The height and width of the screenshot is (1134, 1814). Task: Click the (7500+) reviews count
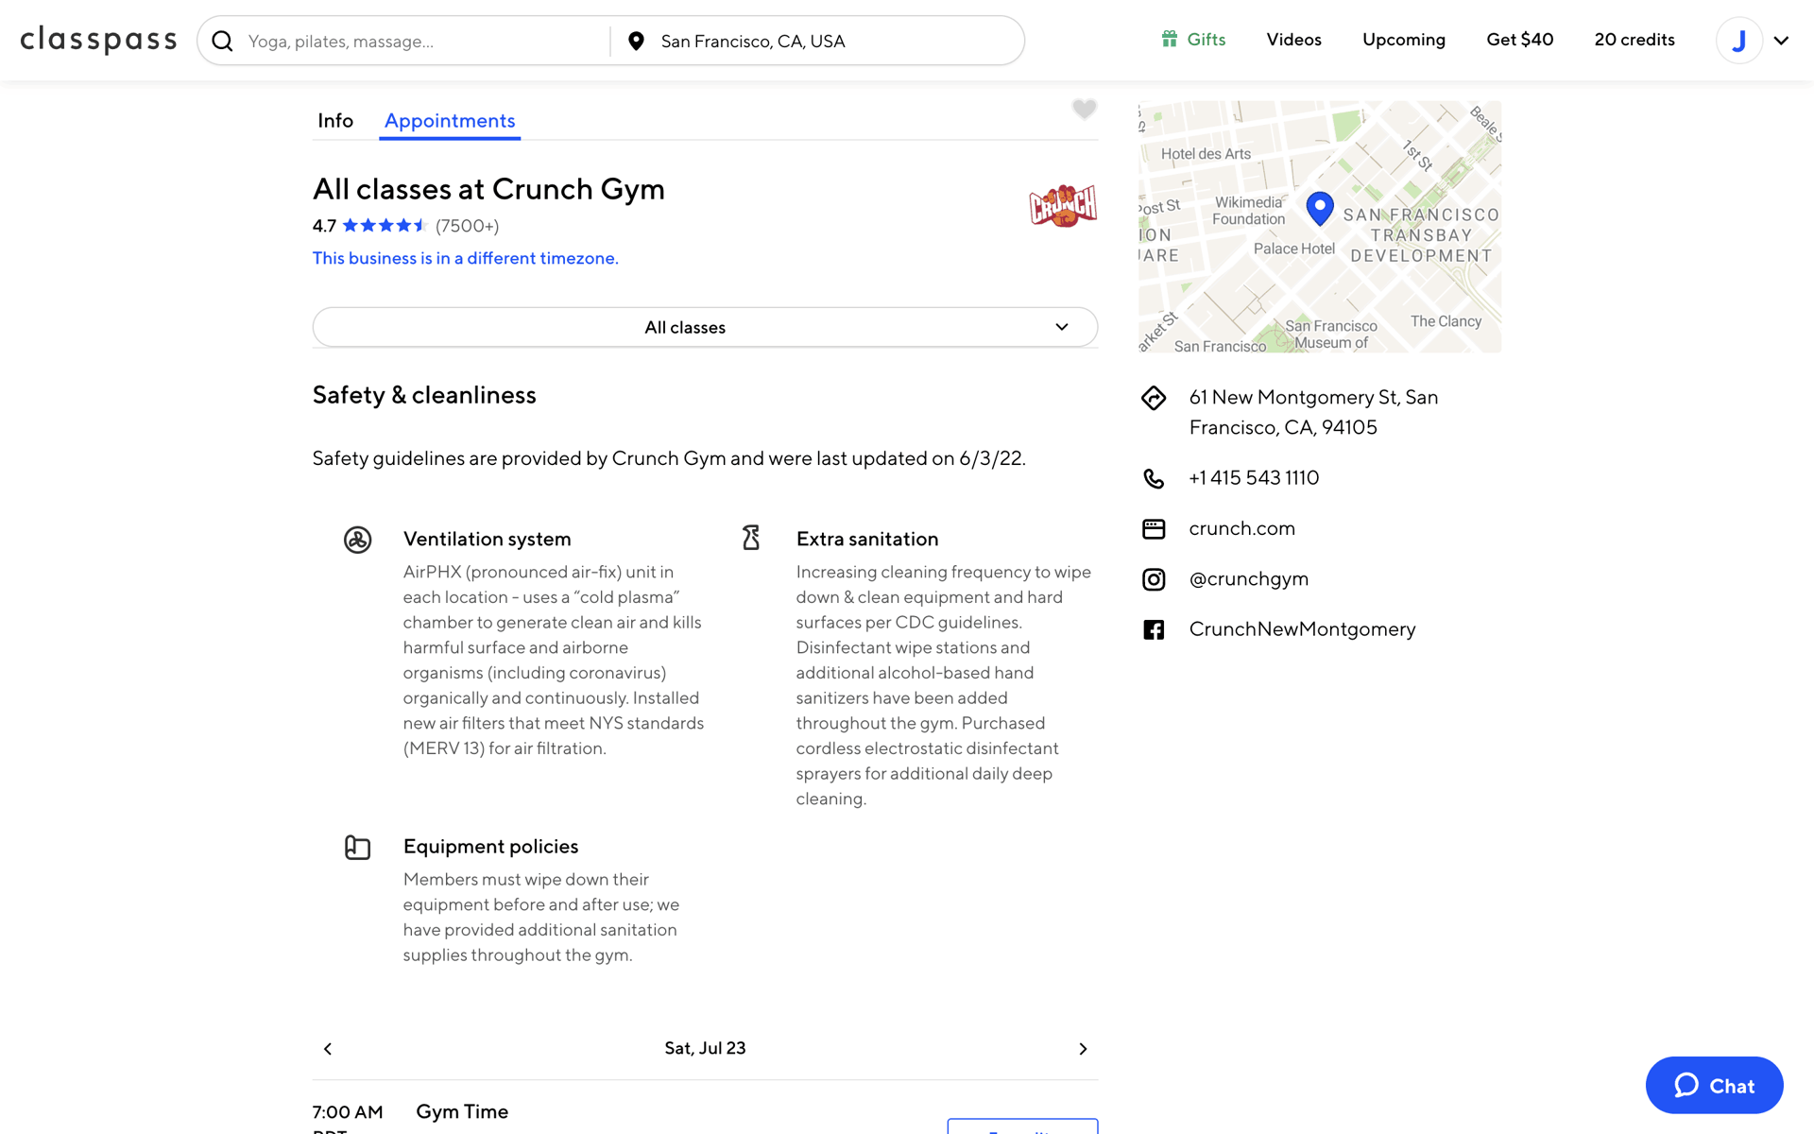coord(467,226)
